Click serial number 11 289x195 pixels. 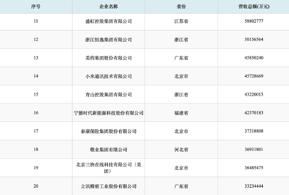pos(36,21)
